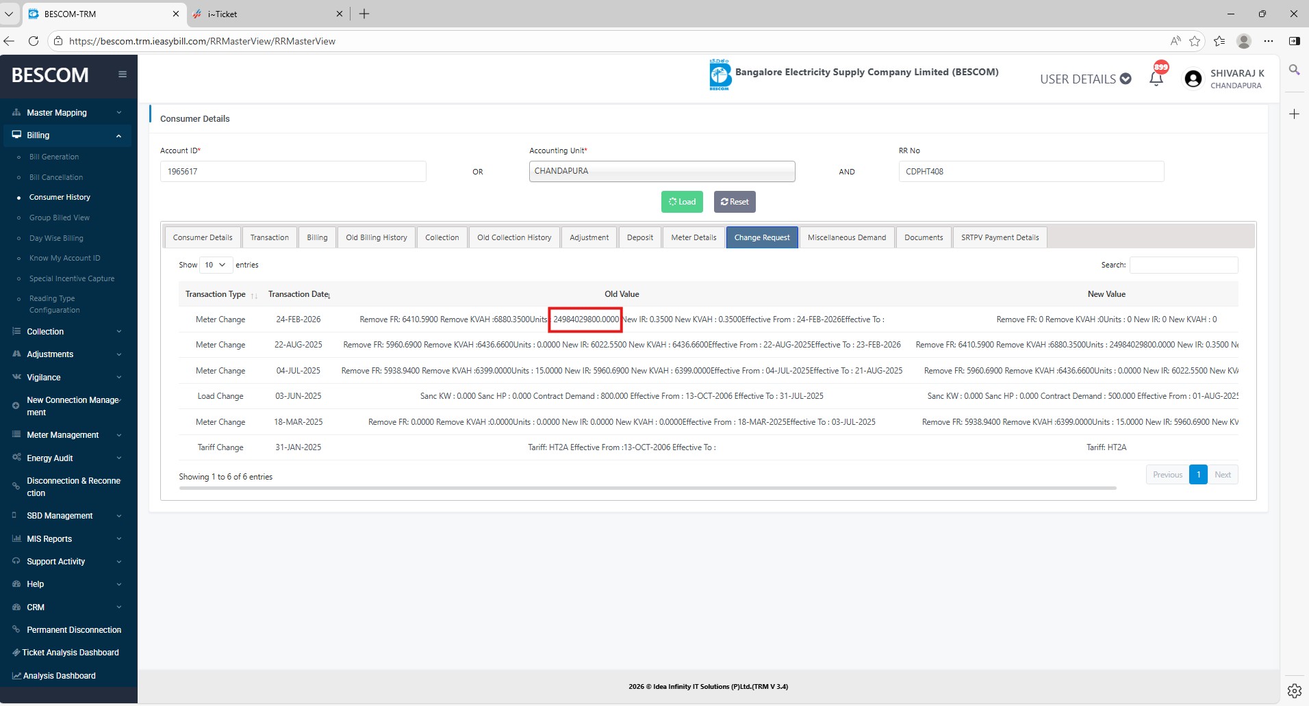Viewport: 1309px width, 706px height.
Task: Toggle the sidebar hamburger menu
Action: (x=123, y=75)
